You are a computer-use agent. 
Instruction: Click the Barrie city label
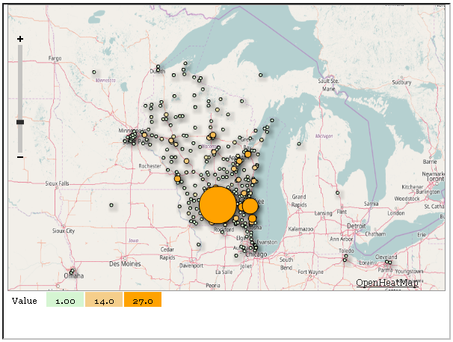click(430, 162)
